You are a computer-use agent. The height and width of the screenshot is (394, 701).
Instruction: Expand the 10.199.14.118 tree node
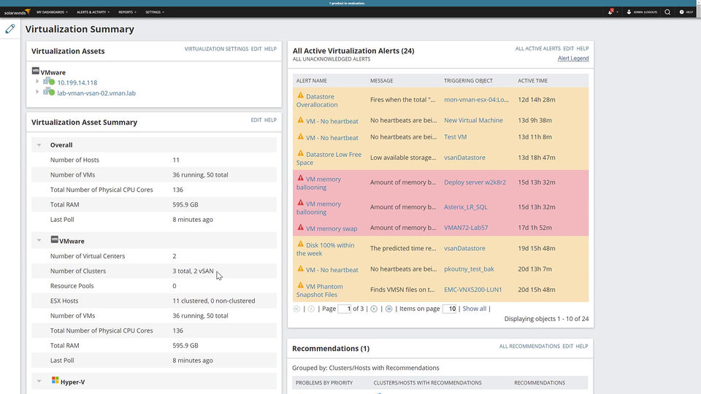(37, 82)
